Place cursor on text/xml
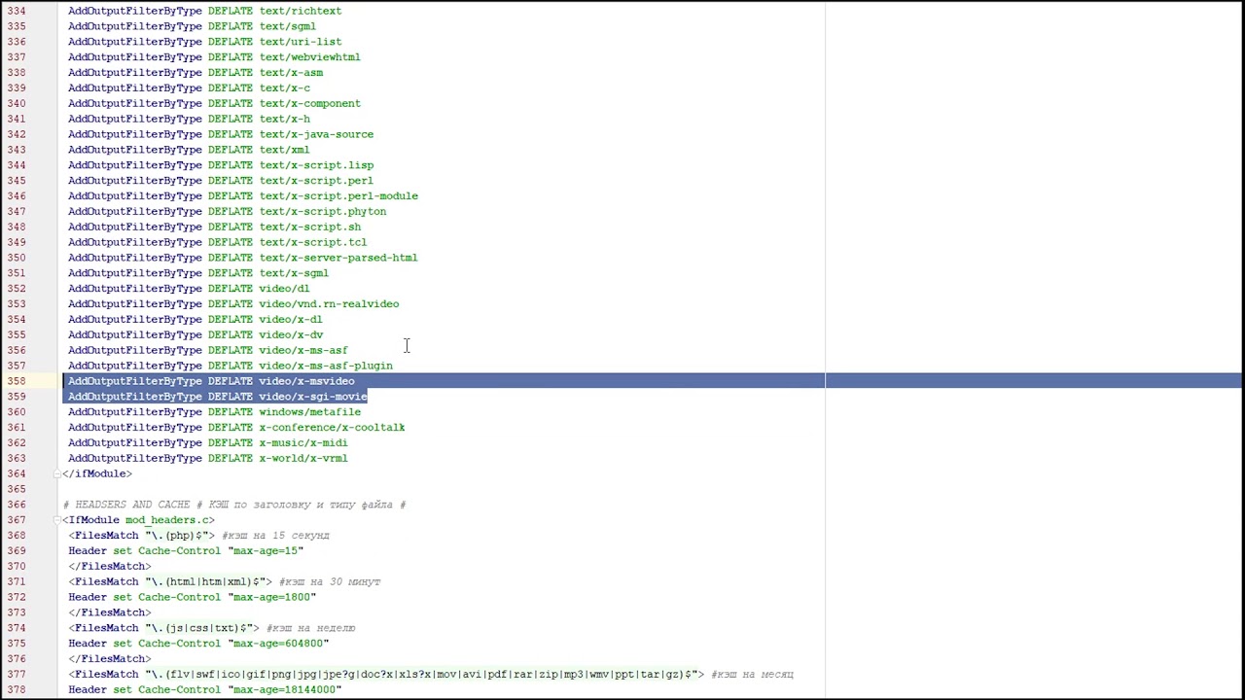 285,150
